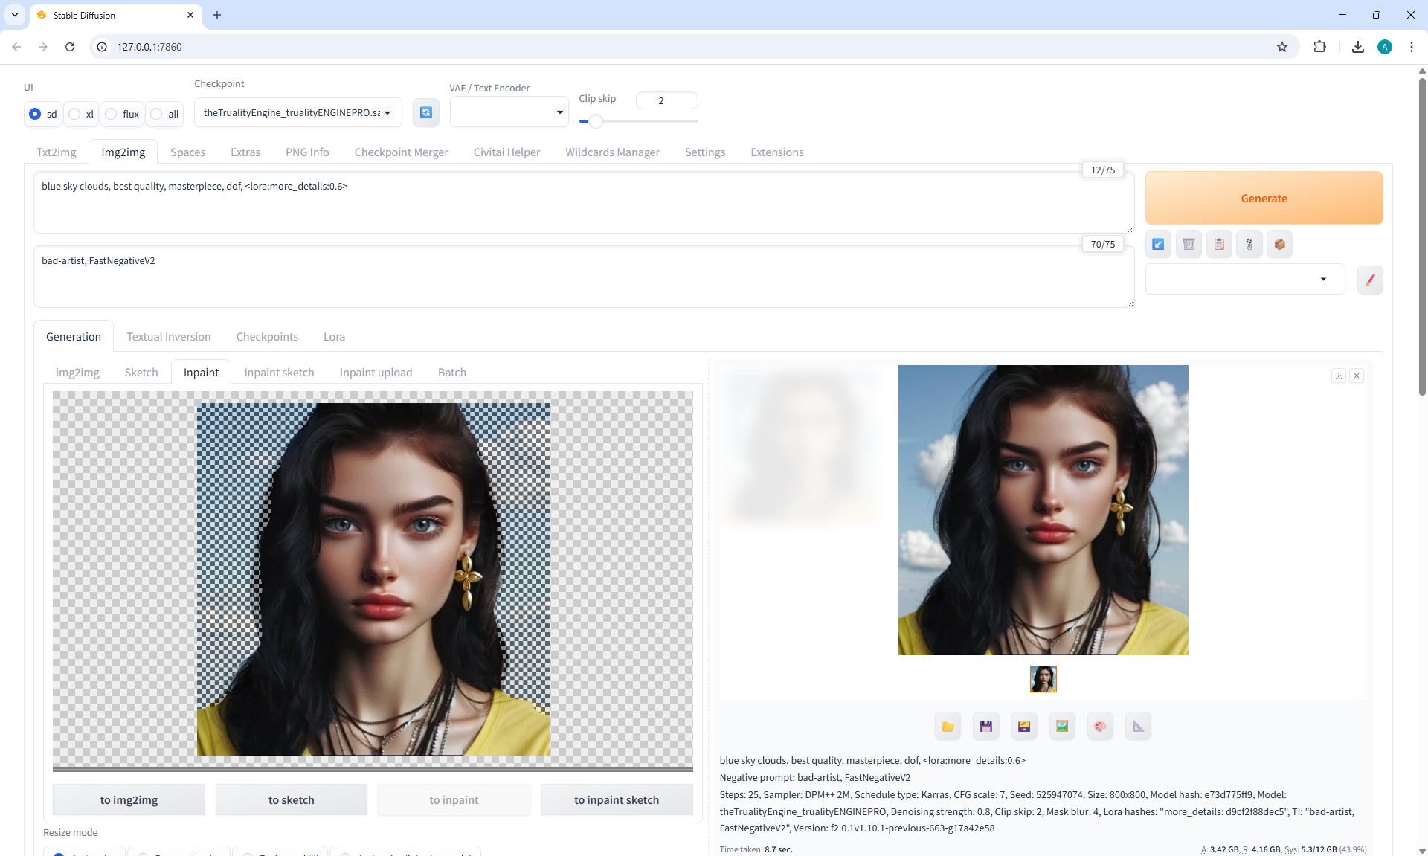
Task: Expand the VAE / Text Encoder dropdown
Action: pos(509,112)
